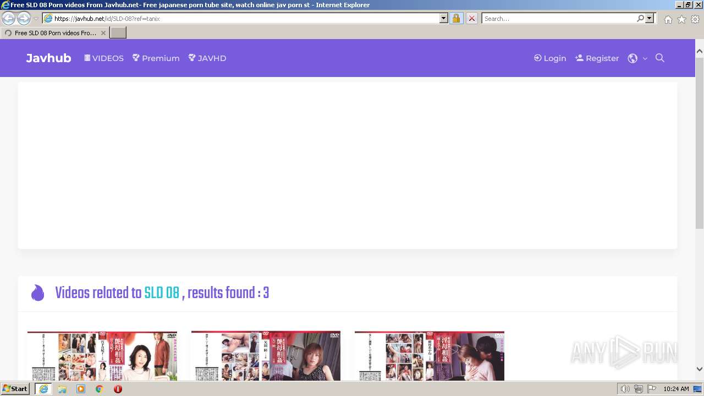Open the network status tray icon
The height and width of the screenshot is (396, 704).
click(x=639, y=389)
